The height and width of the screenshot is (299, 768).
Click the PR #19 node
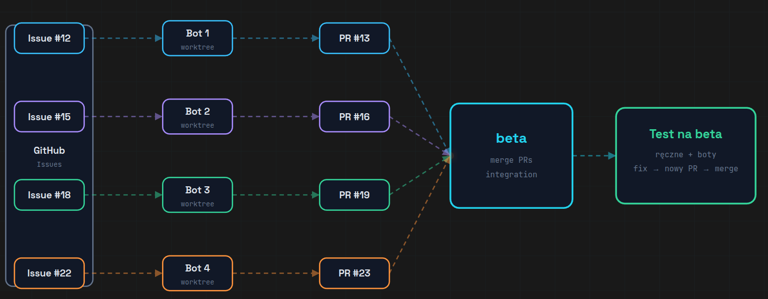354,195
